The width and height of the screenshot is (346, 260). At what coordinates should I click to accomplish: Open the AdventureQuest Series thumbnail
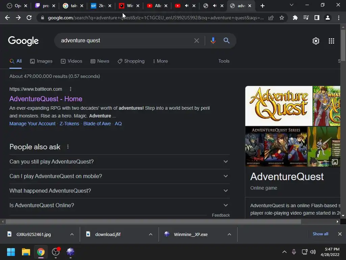point(276,146)
